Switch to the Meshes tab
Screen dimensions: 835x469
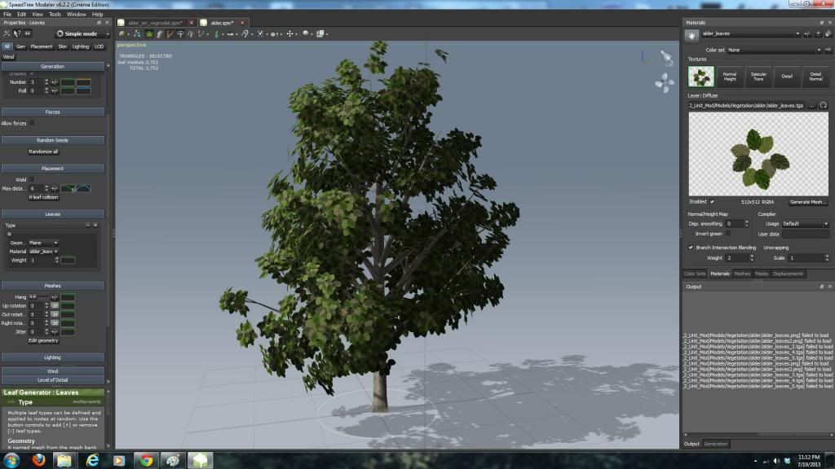(742, 274)
